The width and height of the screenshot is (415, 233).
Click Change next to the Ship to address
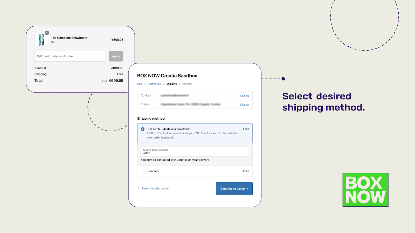tap(244, 104)
